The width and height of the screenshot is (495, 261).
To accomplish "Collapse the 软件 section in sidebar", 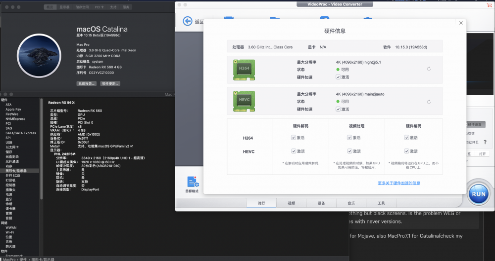I will coord(4,251).
